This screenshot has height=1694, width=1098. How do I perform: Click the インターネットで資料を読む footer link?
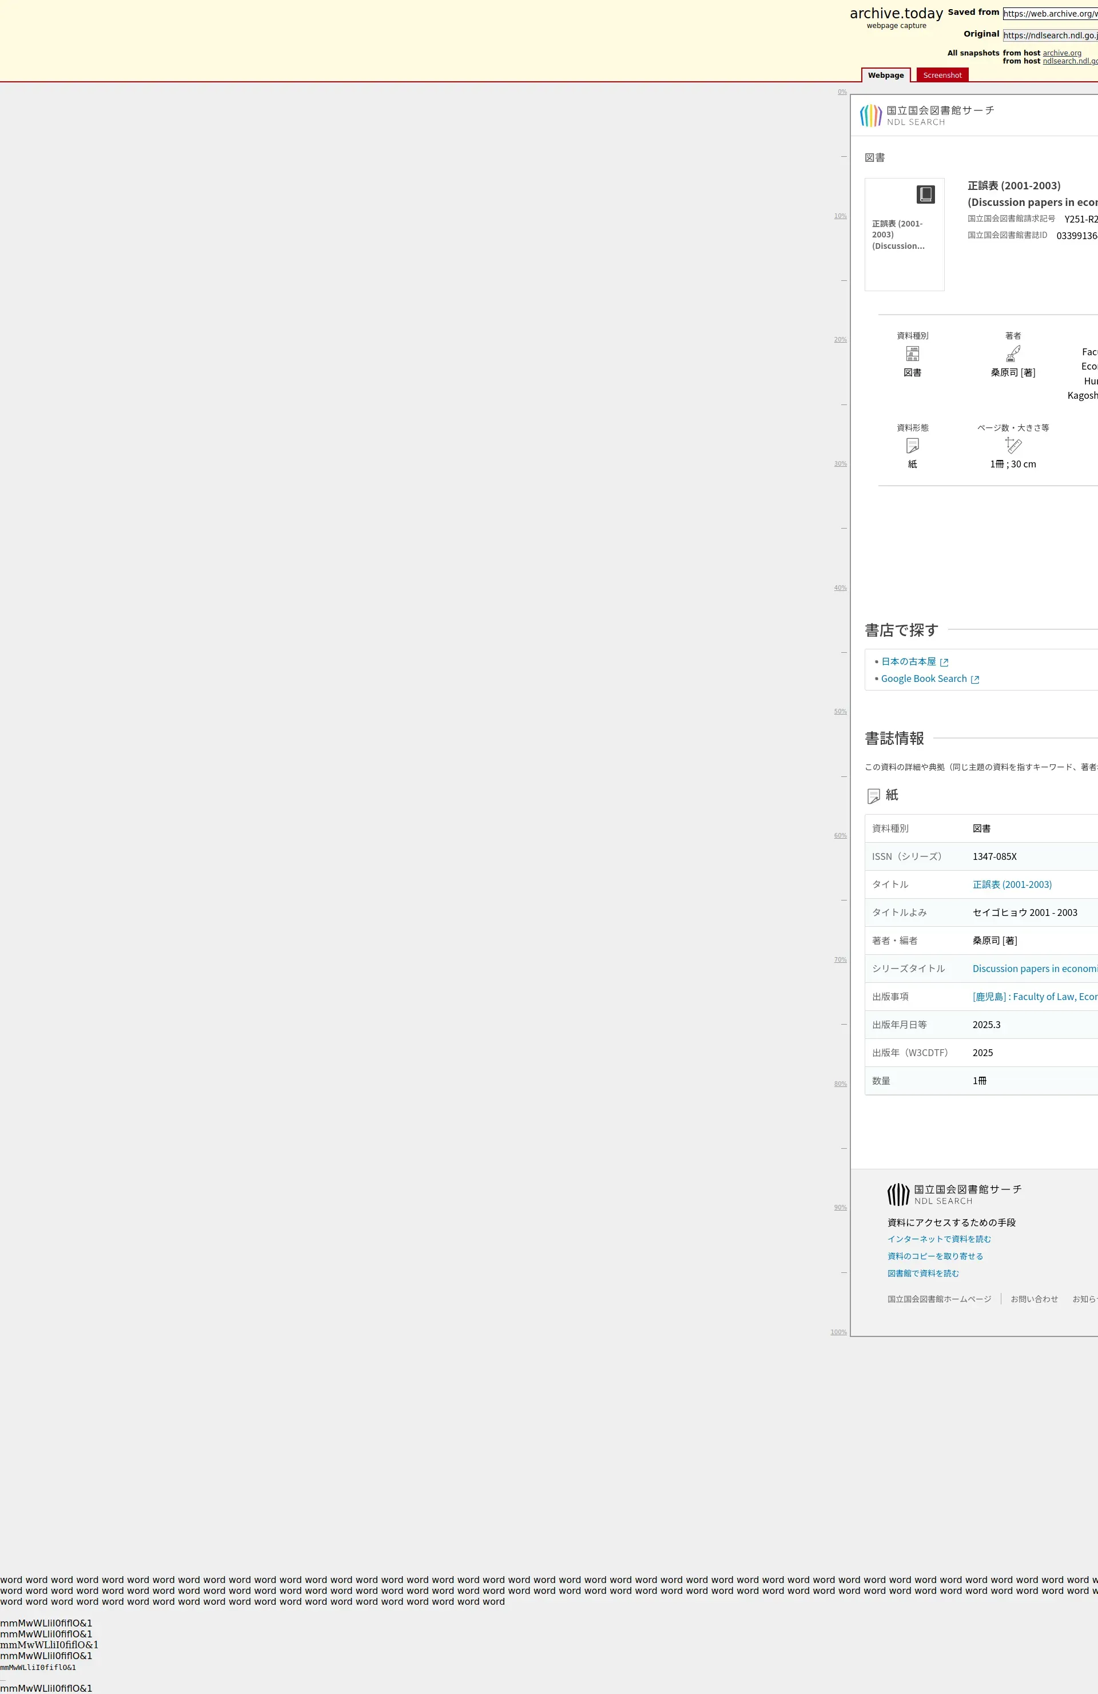[938, 1239]
